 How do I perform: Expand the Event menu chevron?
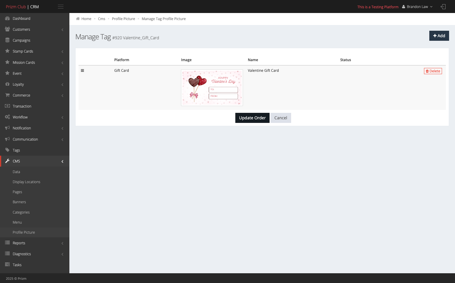[62, 74]
